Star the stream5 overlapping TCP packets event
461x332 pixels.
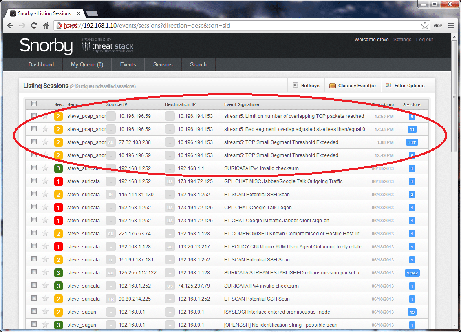point(45,116)
